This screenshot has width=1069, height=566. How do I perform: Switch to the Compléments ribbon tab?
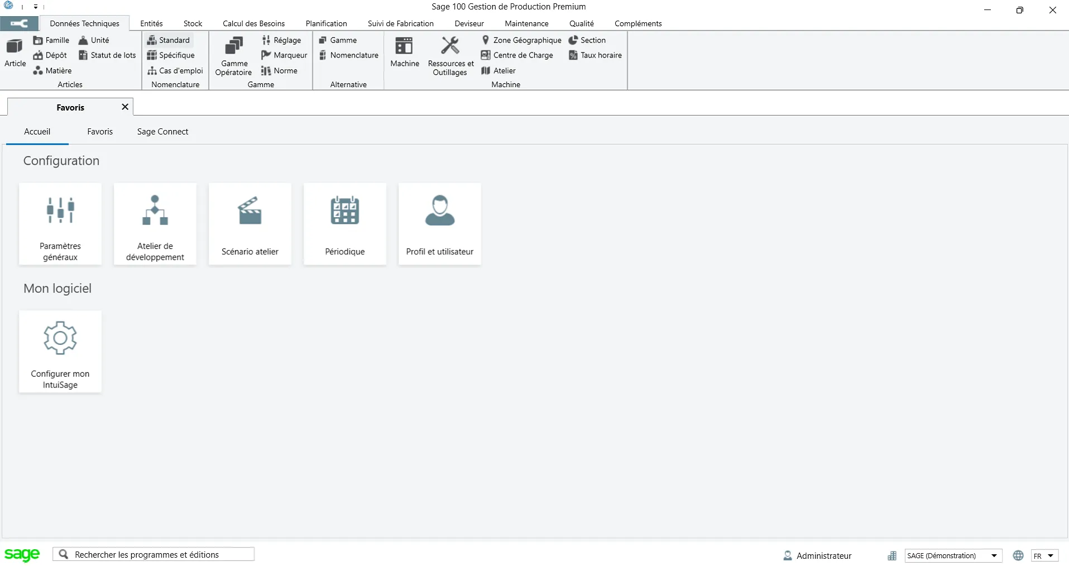click(x=638, y=23)
